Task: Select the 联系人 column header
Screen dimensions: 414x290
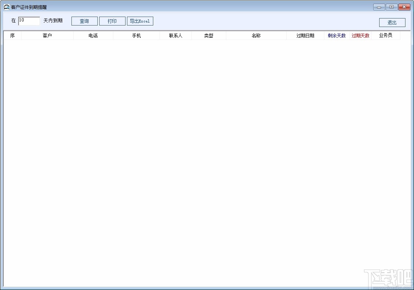Action: click(x=176, y=36)
